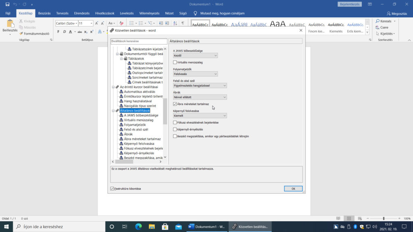Image resolution: width=413 pixels, height=232 pixels.
Task: Click the decrease indent icon
Action: click(161, 23)
